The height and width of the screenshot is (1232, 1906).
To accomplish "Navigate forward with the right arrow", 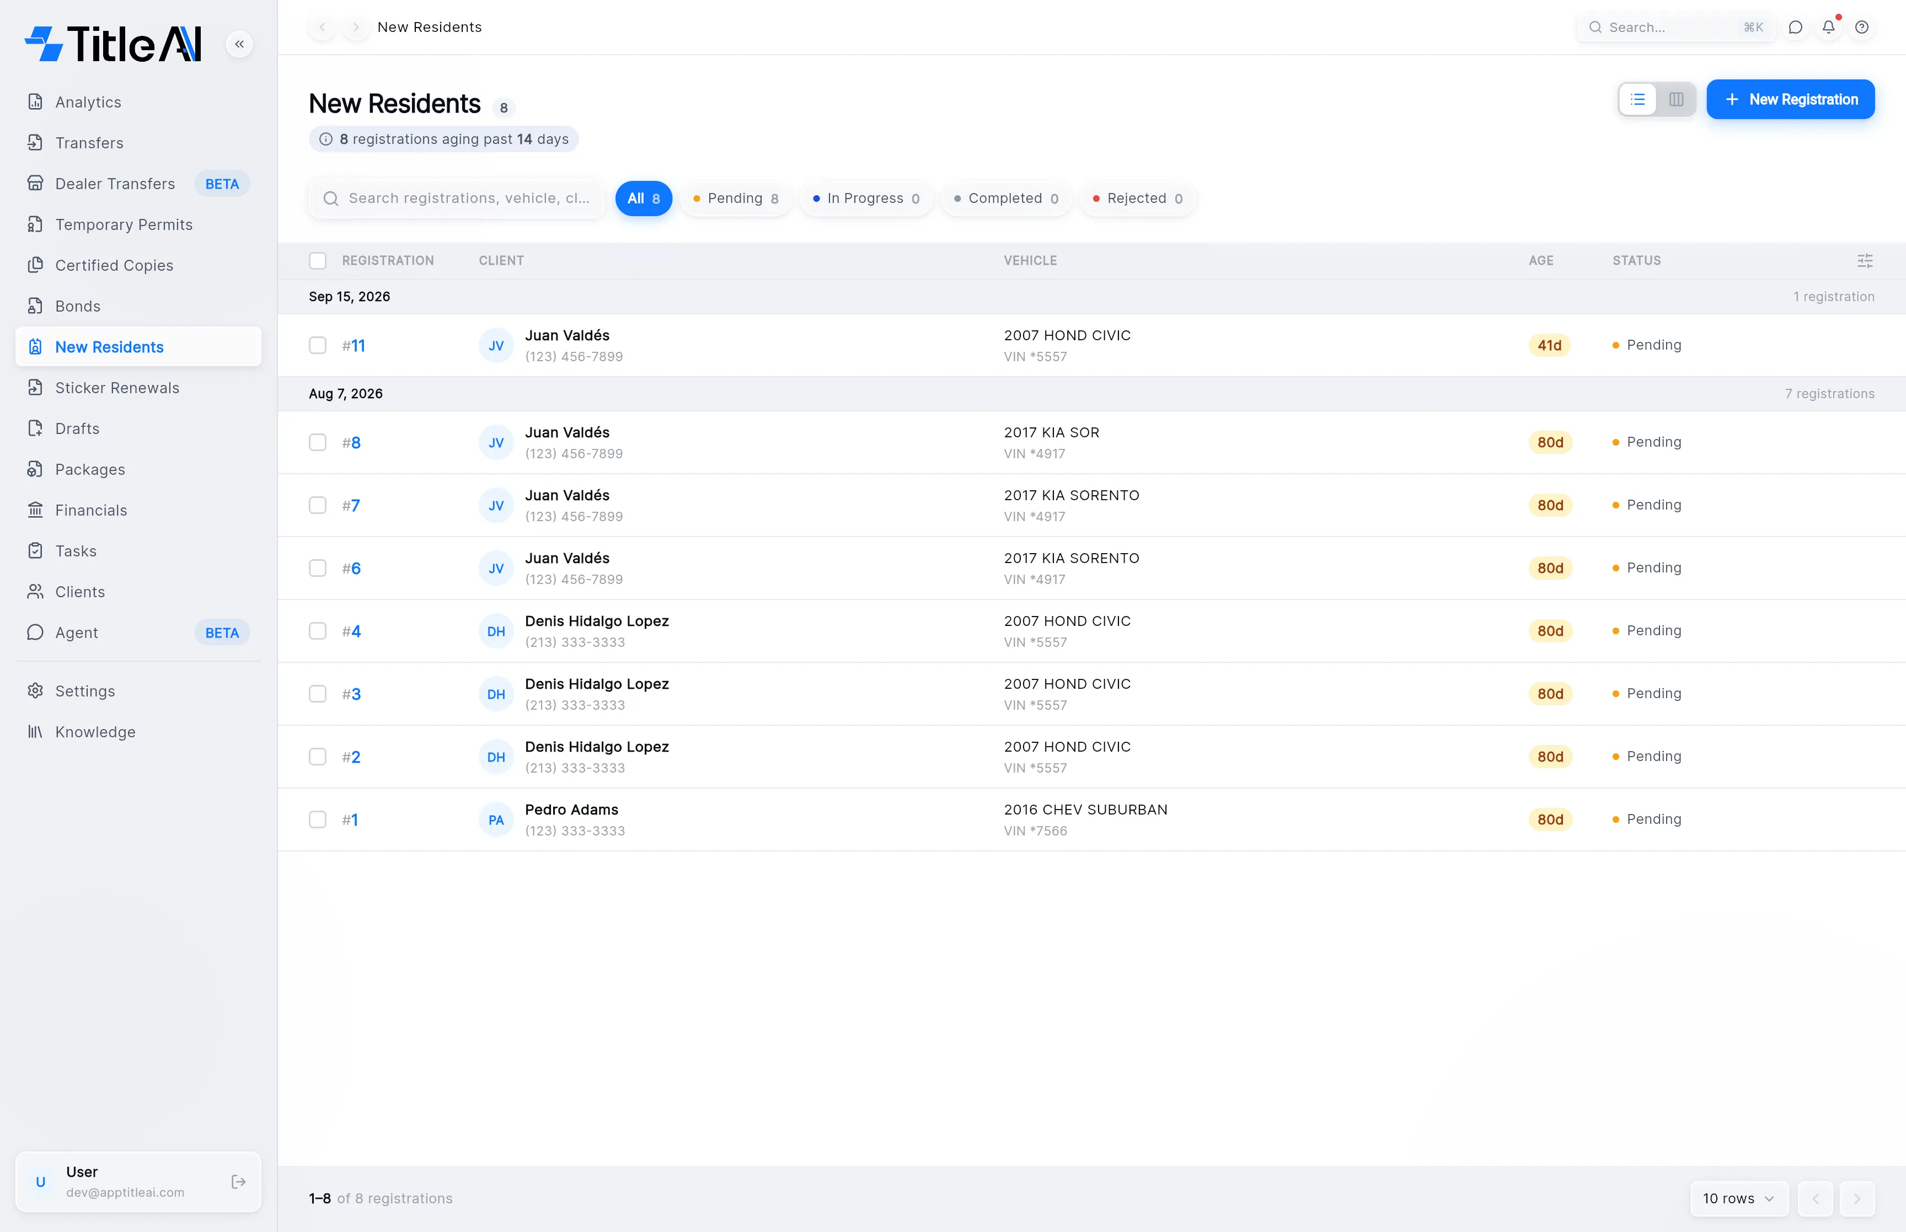I will point(356,27).
